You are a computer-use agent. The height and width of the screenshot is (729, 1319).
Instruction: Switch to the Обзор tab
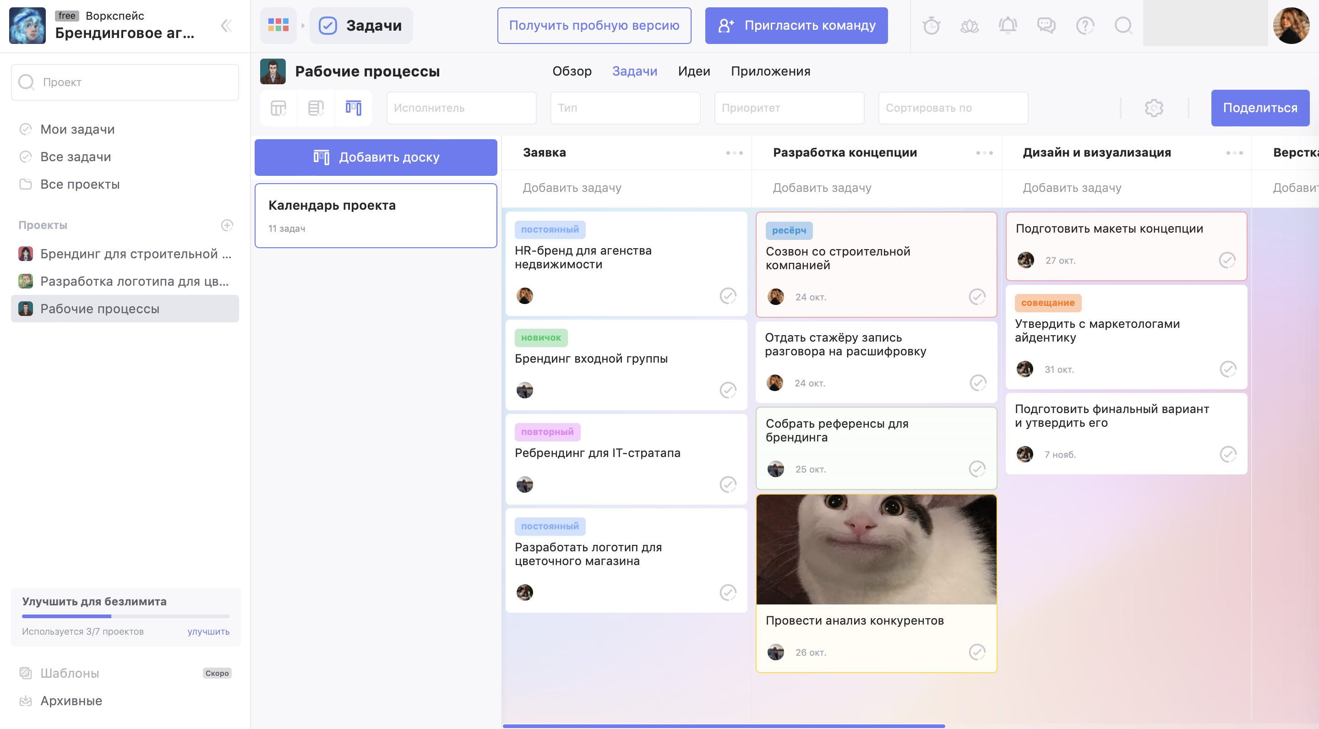click(x=572, y=71)
